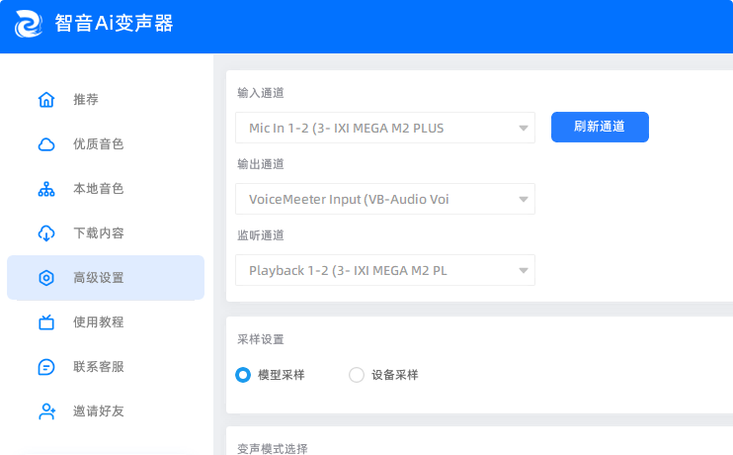The height and width of the screenshot is (455, 733).
Task: Select the 设备采样 radio button
Action: coord(357,375)
